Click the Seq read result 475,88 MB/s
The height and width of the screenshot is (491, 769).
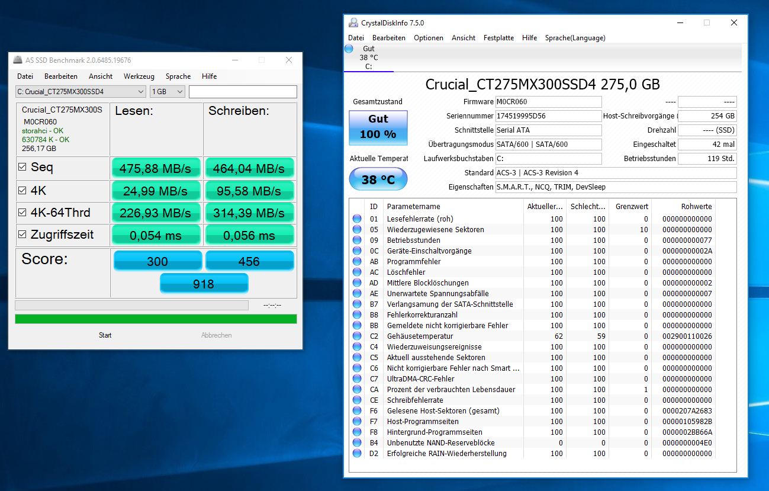coord(156,168)
